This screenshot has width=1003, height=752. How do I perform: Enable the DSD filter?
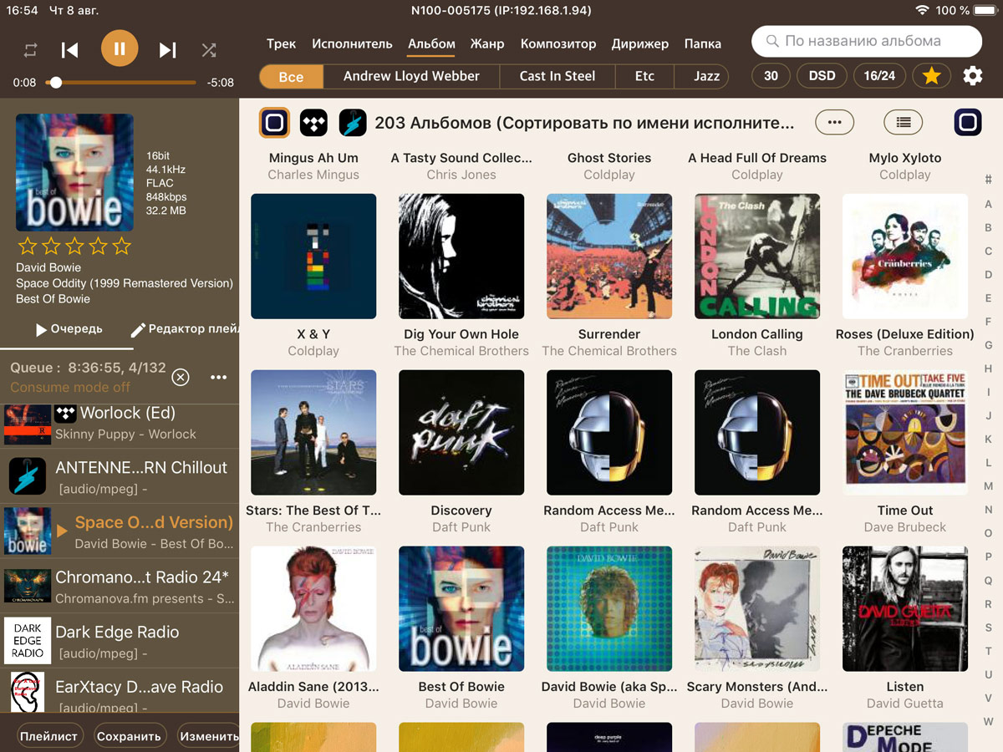coord(822,76)
